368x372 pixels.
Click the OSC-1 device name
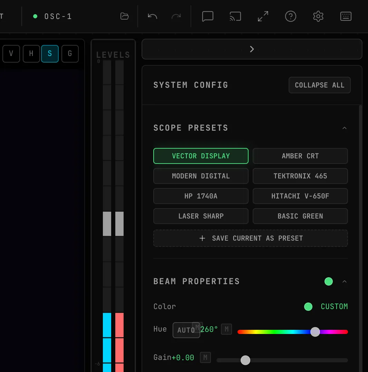(58, 16)
